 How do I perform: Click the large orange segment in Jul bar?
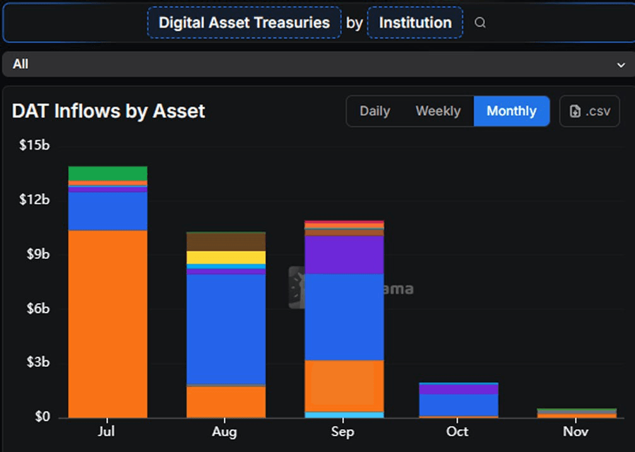pos(108,323)
